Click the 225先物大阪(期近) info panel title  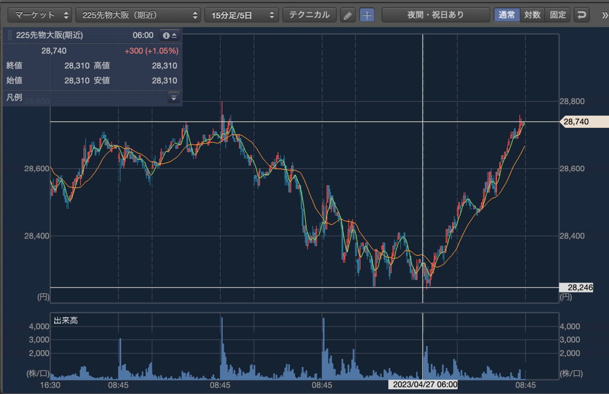tap(49, 35)
